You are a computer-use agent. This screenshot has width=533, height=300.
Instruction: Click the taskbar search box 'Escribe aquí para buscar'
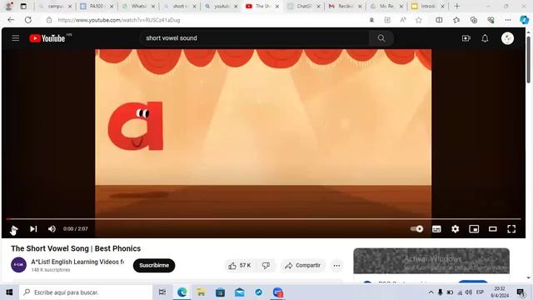tap(86, 292)
